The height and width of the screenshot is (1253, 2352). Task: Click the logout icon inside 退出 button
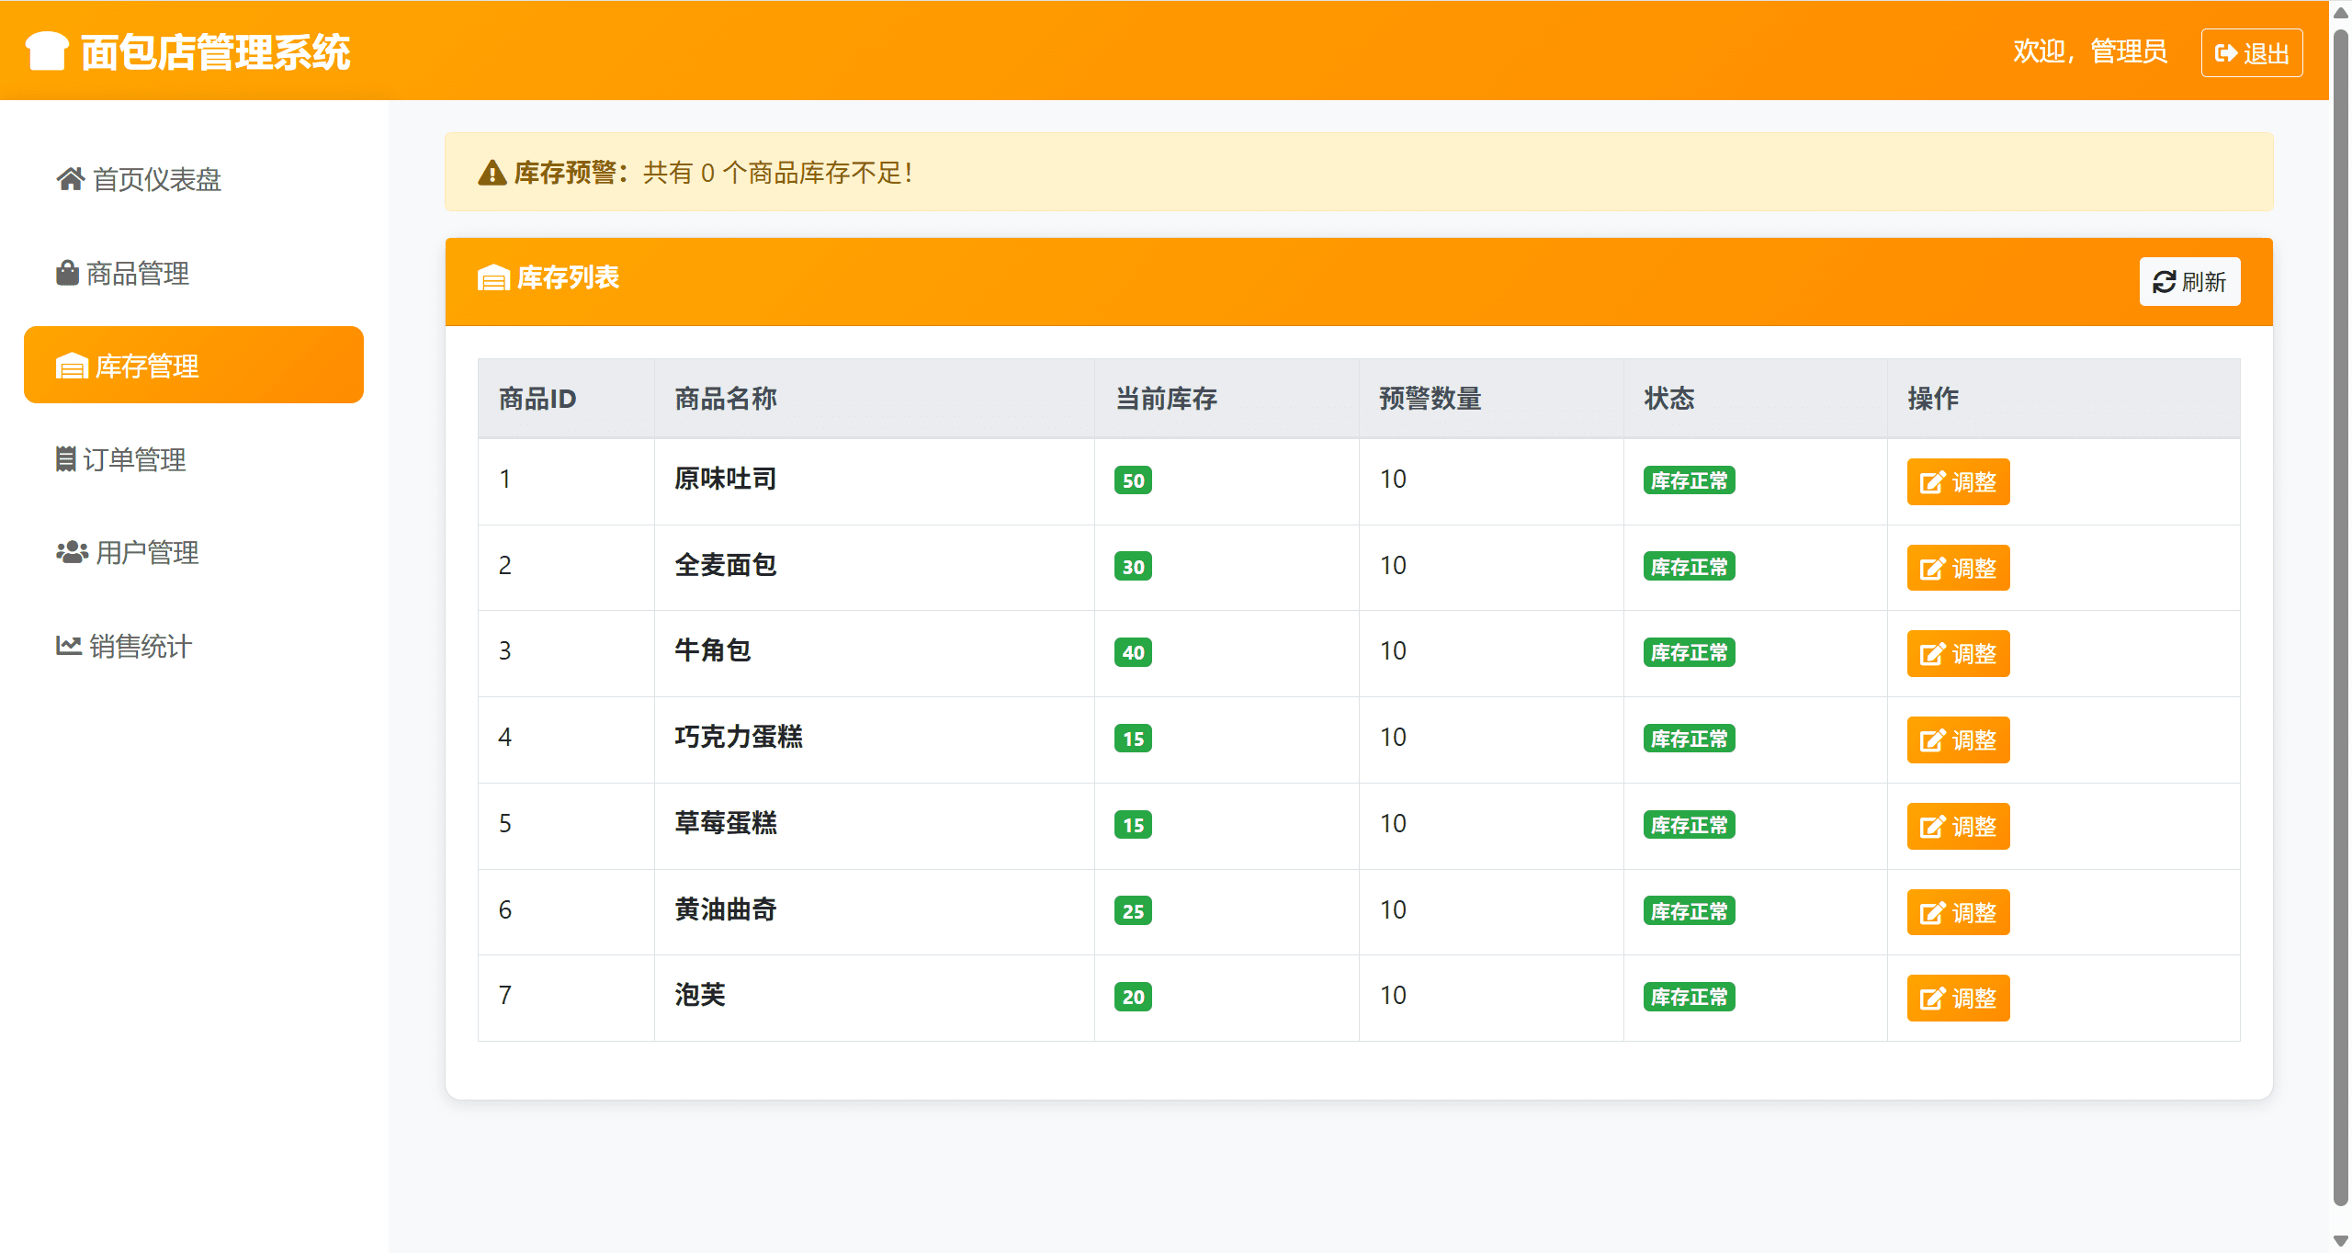click(x=2227, y=52)
